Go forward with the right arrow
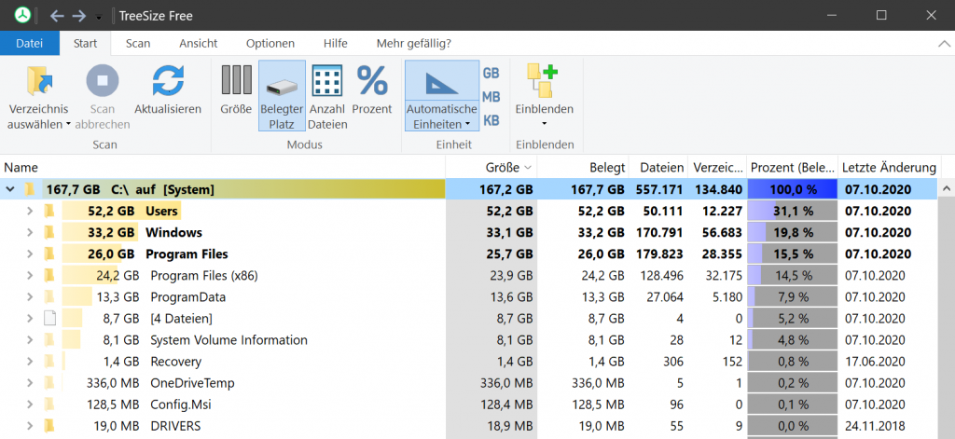Image resolution: width=955 pixels, height=439 pixels. (79, 16)
